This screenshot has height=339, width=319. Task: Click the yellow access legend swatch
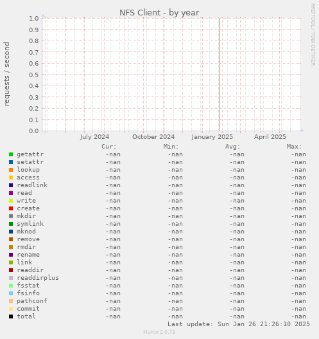coord(11,178)
